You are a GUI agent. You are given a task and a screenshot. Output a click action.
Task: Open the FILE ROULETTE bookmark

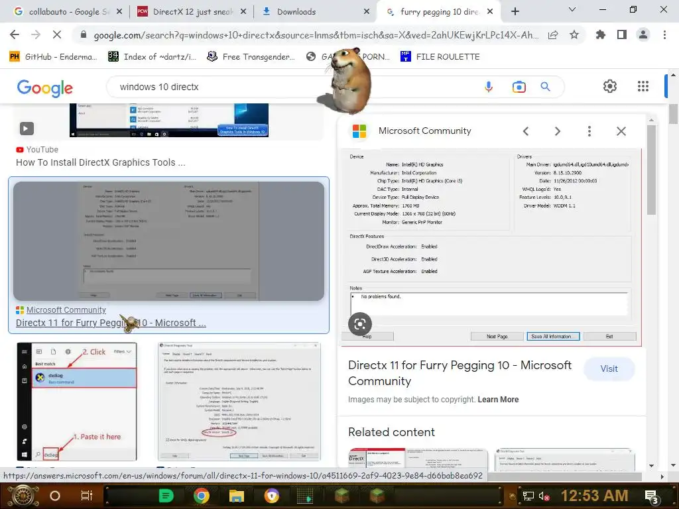[440, 57]
